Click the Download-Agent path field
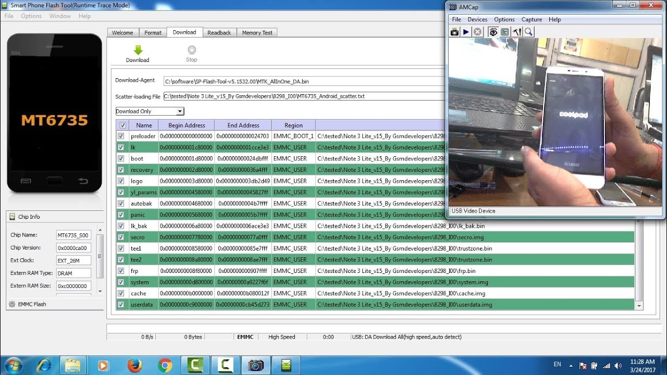667x375 pixels. tap(304, 81)
